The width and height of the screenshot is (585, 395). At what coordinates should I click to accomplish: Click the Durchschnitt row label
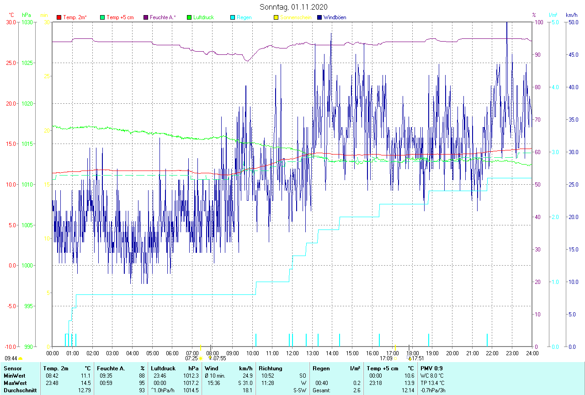click(20, 390)
